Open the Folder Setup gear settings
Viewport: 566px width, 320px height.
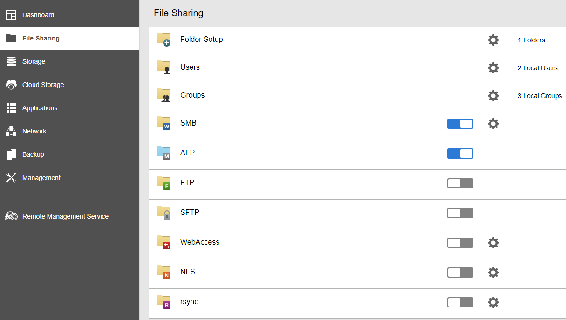(493, 40)
